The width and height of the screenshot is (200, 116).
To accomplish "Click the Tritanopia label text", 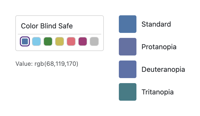I will [x=158, y=92].
